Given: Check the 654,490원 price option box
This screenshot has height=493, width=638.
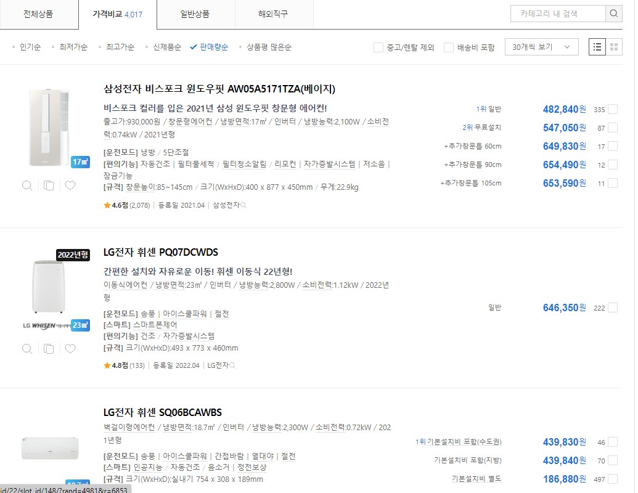Looking at the screenshot, I should [x=613, y=165].
